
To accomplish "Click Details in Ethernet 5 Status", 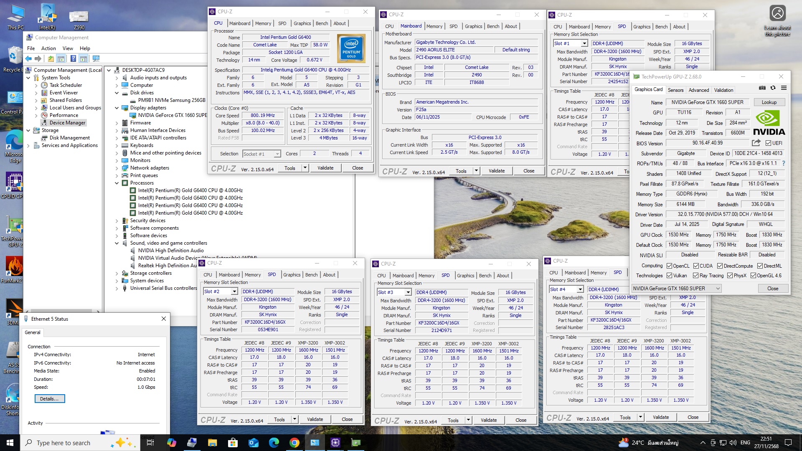I will point(49,399).
